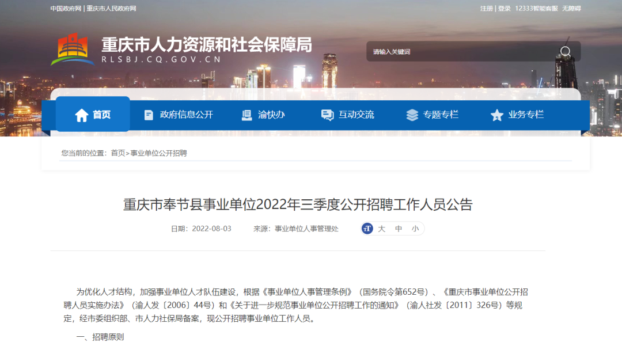The image size is (622, 342).
Task: Click the 登录 link
Action: 504,8
